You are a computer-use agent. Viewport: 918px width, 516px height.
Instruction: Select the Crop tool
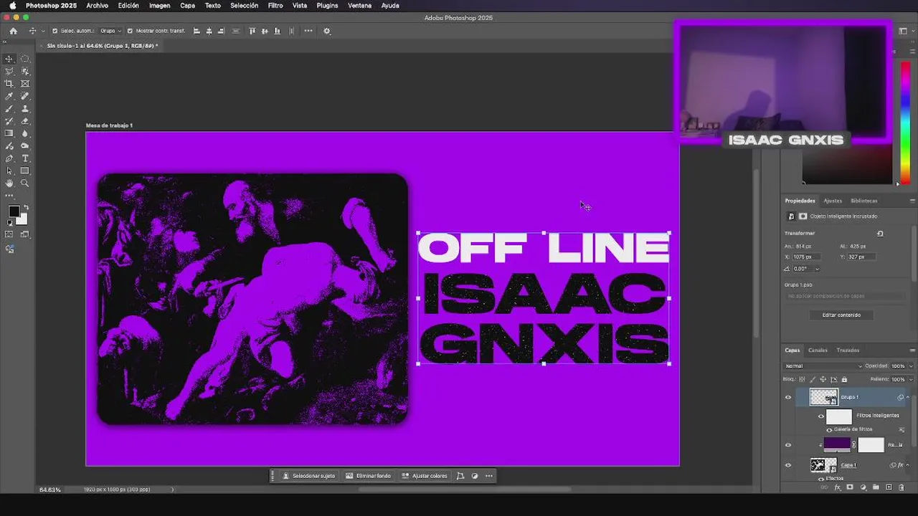point(9,84)
